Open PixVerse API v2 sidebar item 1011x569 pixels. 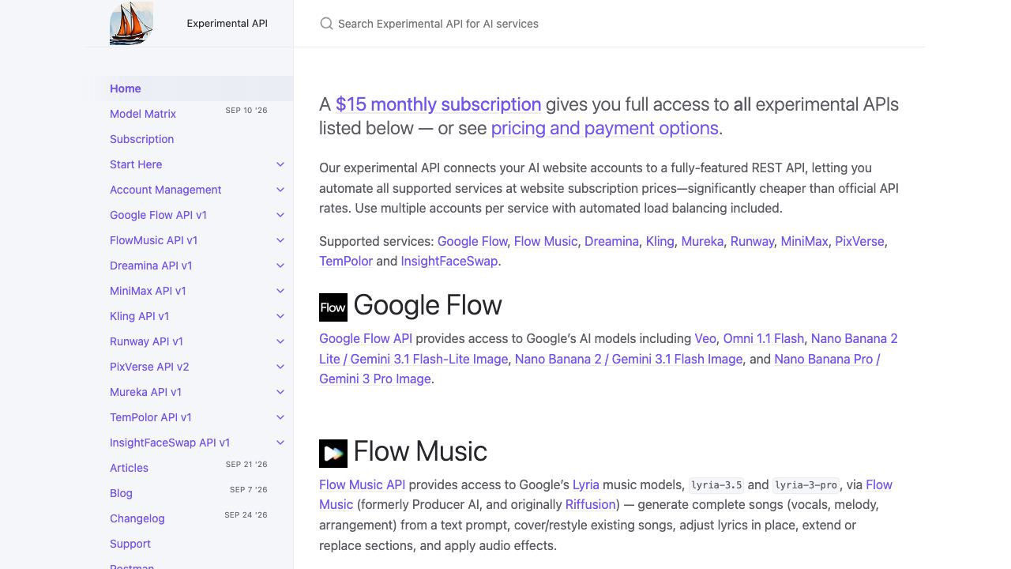click(x=149, y=367)
